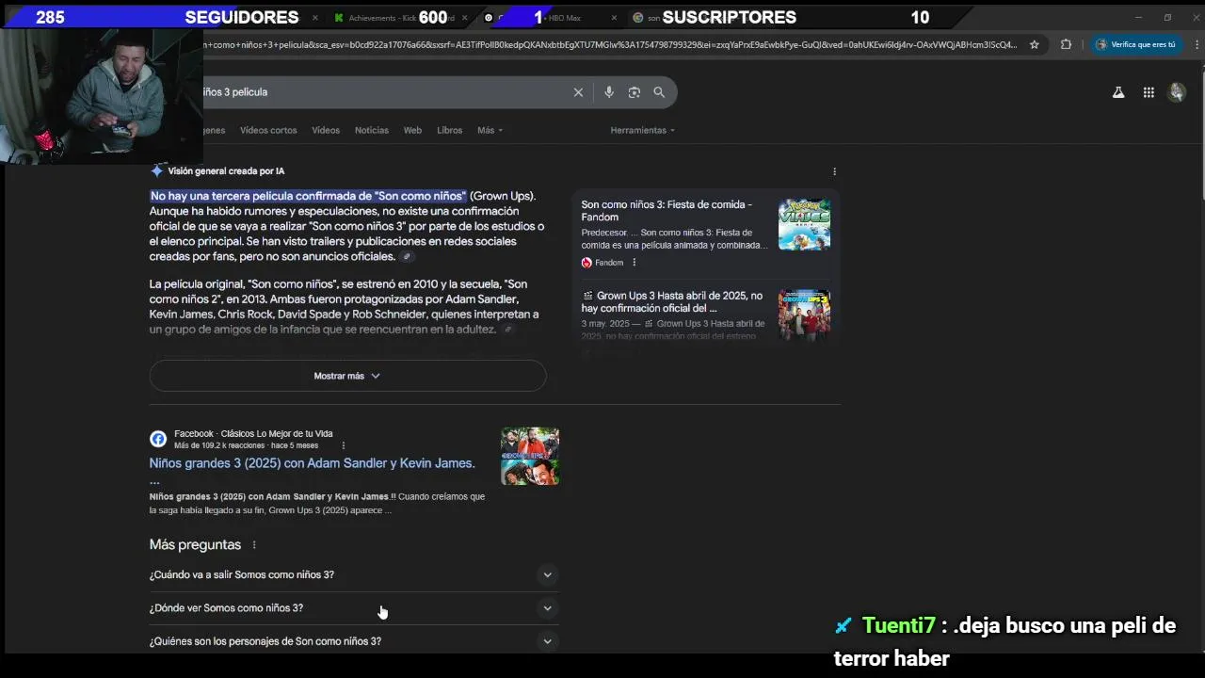The width and height of the screenshot is (1205, 678).
Task: Click 'Visión general creada por IA' label
Action: [226, 171]
